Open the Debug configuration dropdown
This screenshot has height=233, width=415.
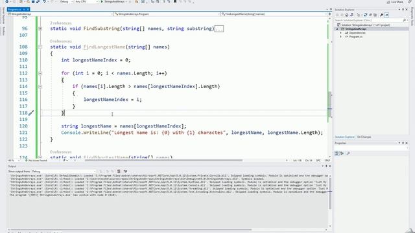click(x=65, y=1)
